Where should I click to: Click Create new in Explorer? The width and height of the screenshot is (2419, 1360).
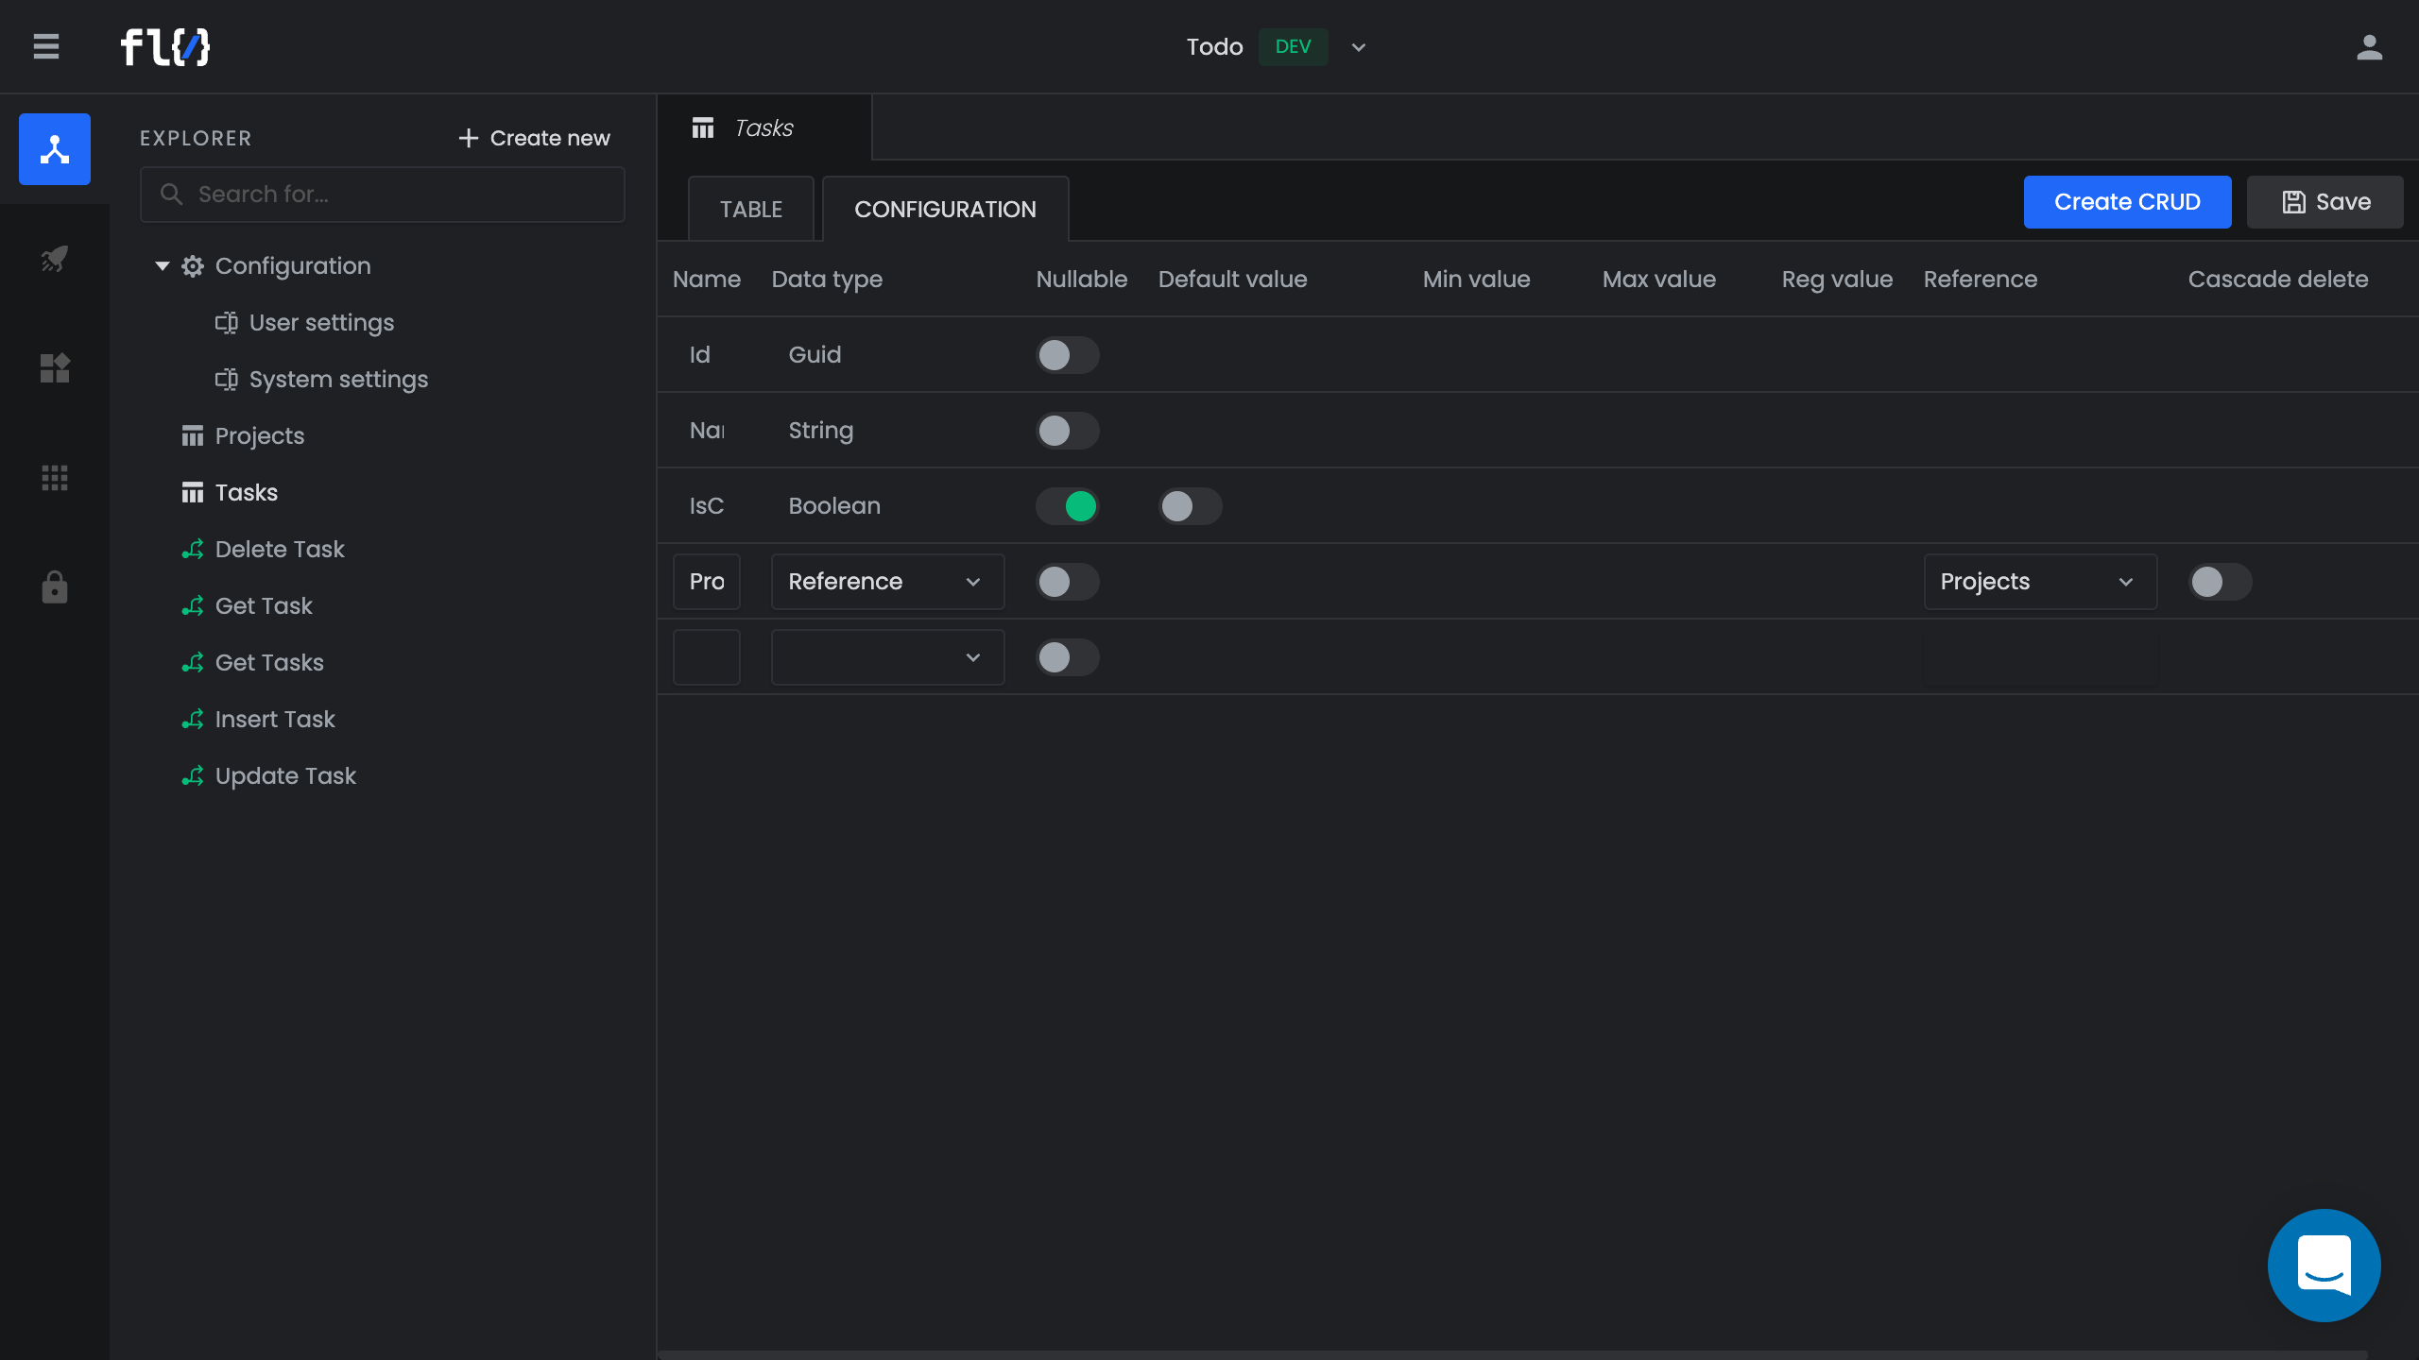click(534, 138)
